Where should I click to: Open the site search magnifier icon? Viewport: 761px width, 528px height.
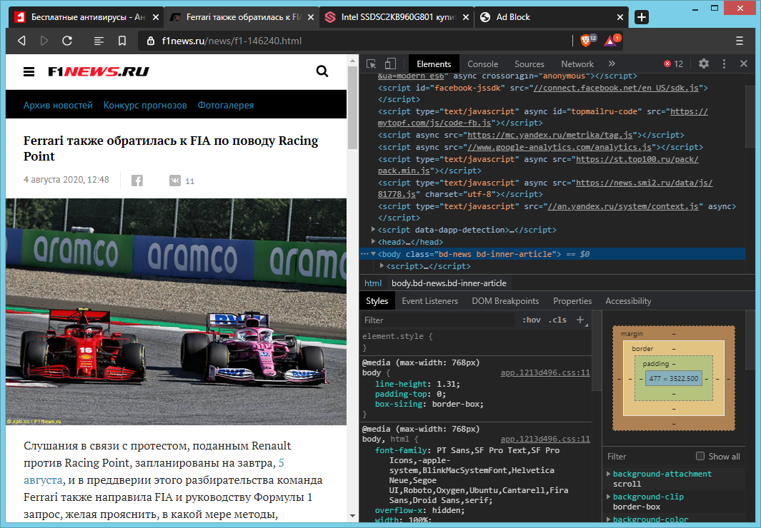click(322, 71)
